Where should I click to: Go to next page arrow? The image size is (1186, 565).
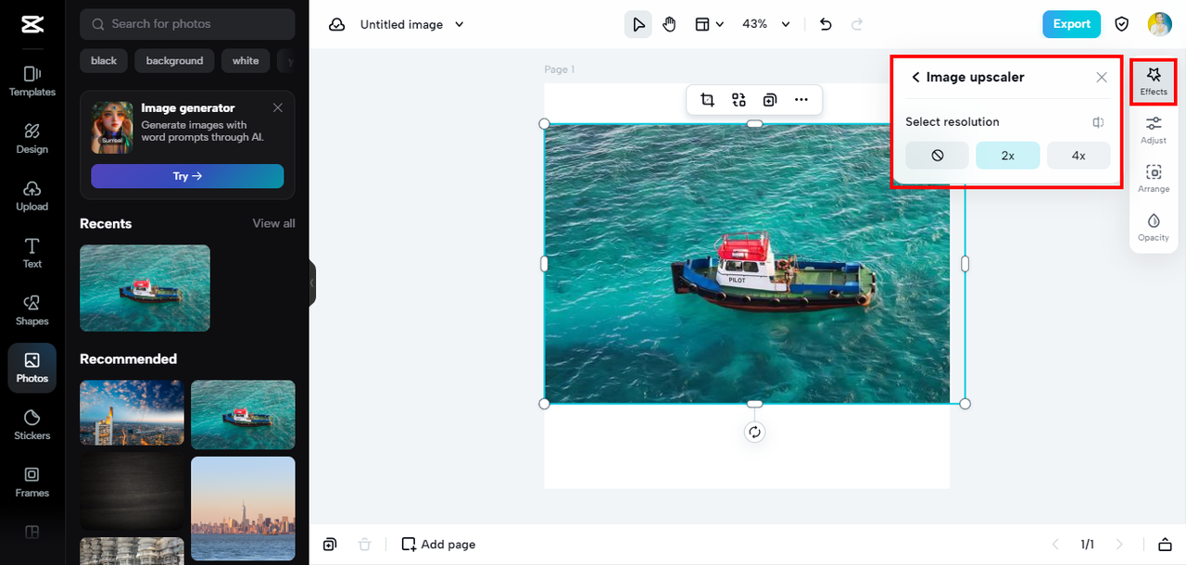[x=1119, y=545]
